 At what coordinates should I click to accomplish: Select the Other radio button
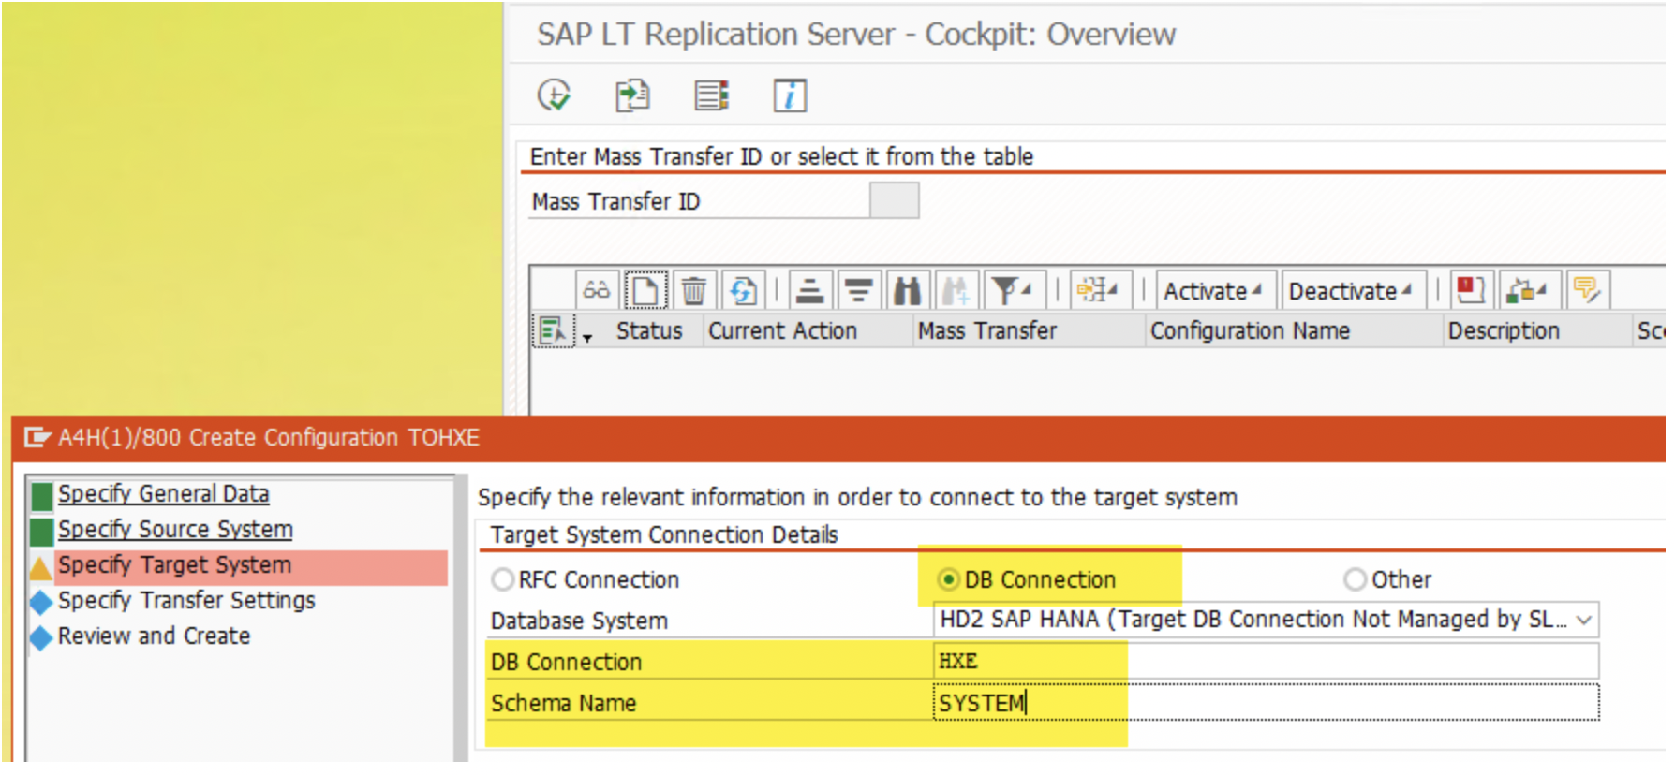[1355, 579]
